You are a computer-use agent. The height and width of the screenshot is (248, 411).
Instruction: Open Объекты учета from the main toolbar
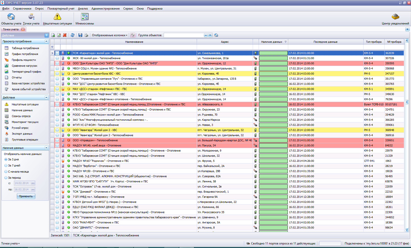[x=11, y=19]
